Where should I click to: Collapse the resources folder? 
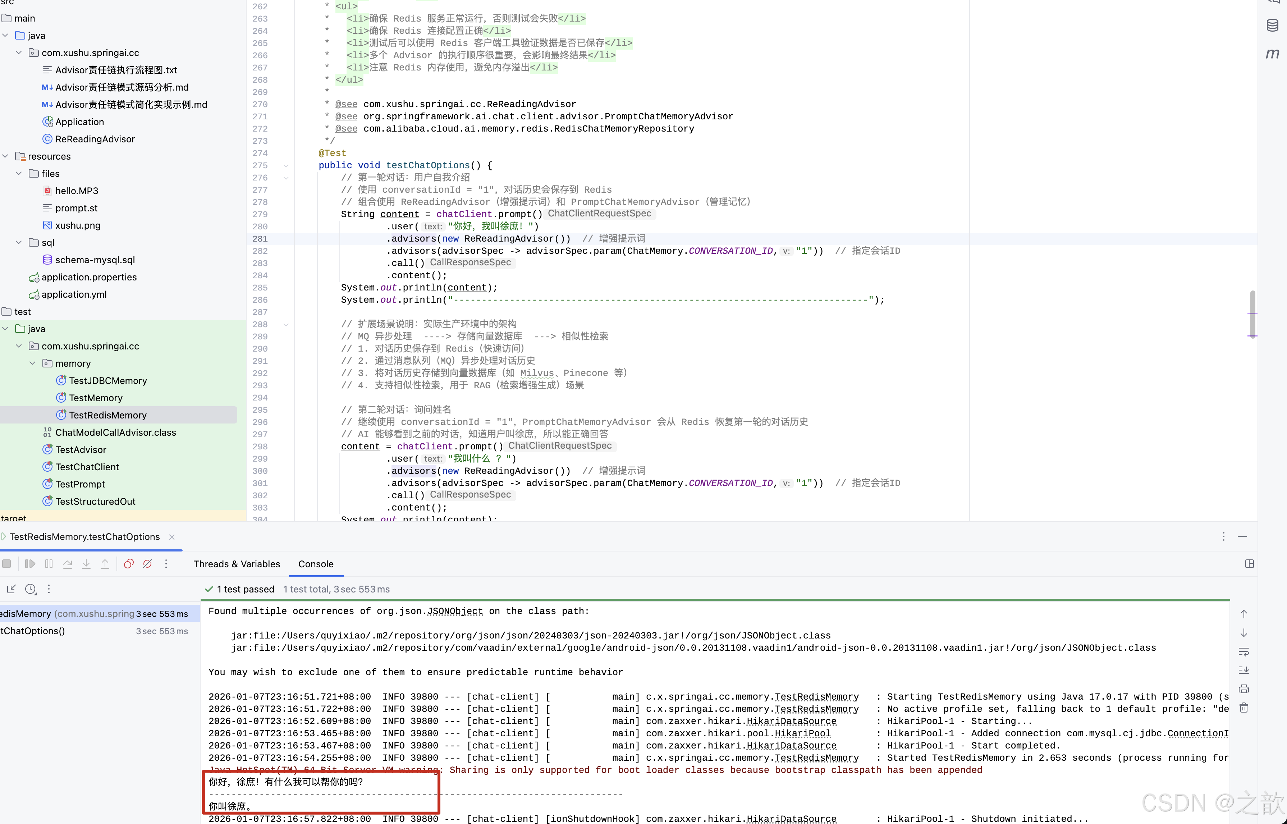5,156
